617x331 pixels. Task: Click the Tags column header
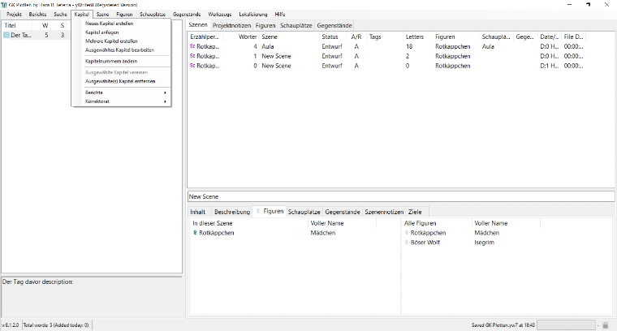(x=386, y=37)
